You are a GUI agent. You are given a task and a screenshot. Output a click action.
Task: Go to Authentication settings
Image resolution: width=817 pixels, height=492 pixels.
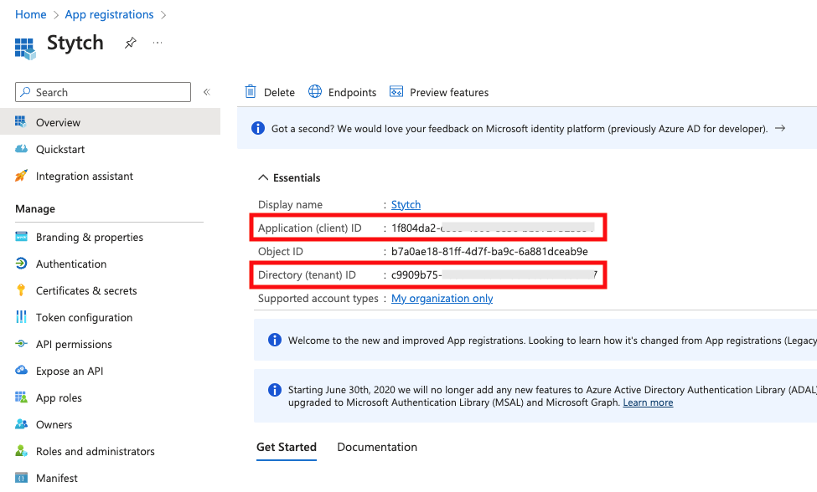click(x=71, y=264)
